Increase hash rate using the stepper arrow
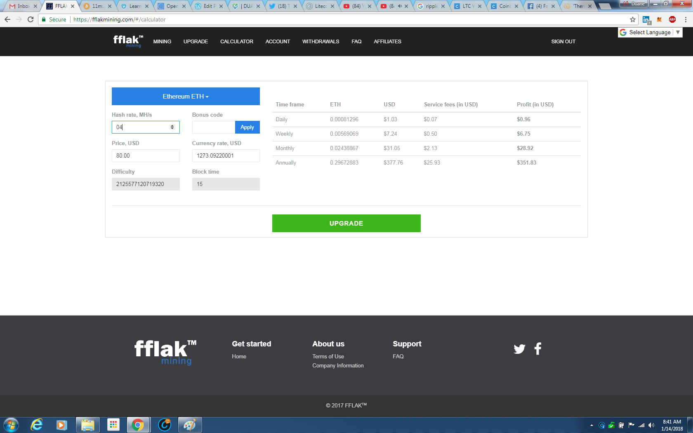 [x=172, y=125]
